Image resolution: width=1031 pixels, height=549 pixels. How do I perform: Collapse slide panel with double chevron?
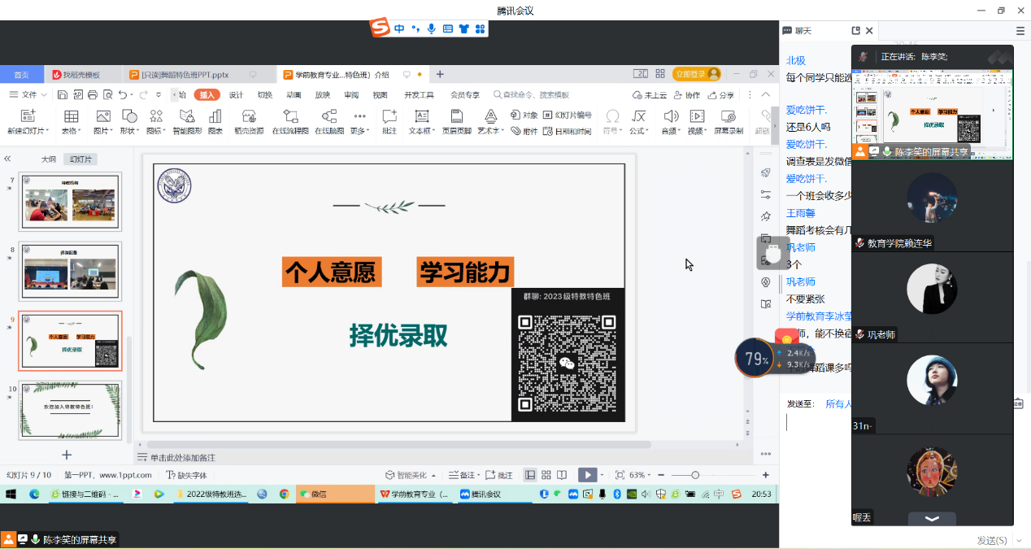coord(7,159)
